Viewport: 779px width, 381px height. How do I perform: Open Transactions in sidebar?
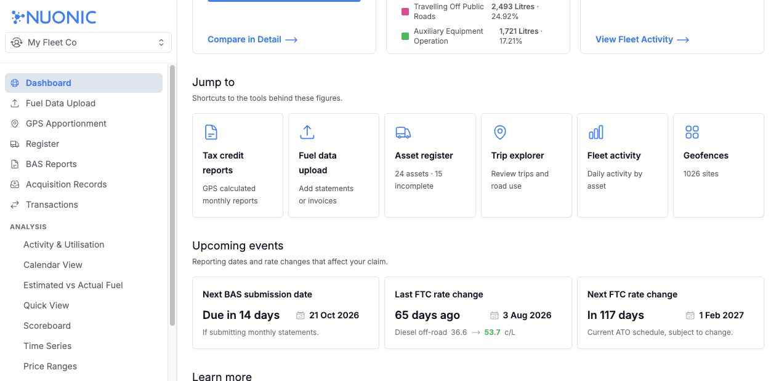pyautogui.click(x=84, y=205)
